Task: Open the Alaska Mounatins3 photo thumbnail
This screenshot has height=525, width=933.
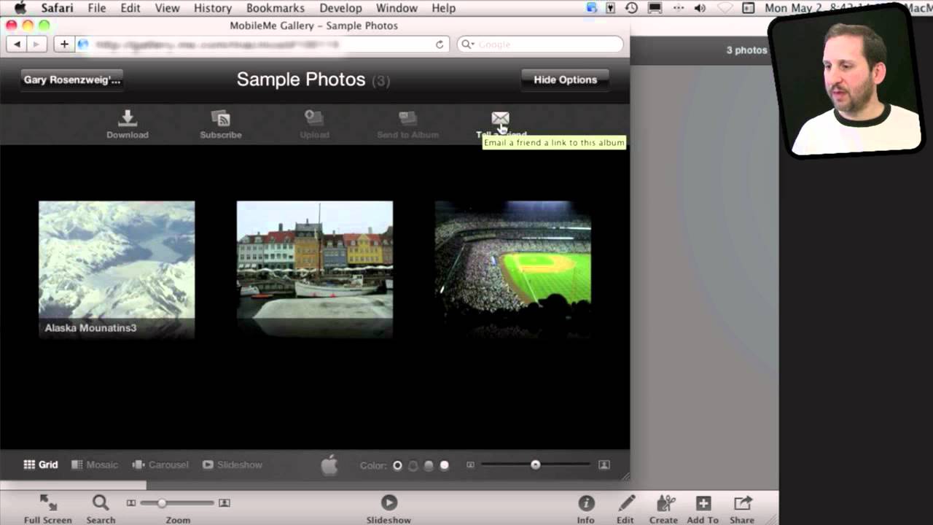Action: pyautogui.click(x=117, y=270)
